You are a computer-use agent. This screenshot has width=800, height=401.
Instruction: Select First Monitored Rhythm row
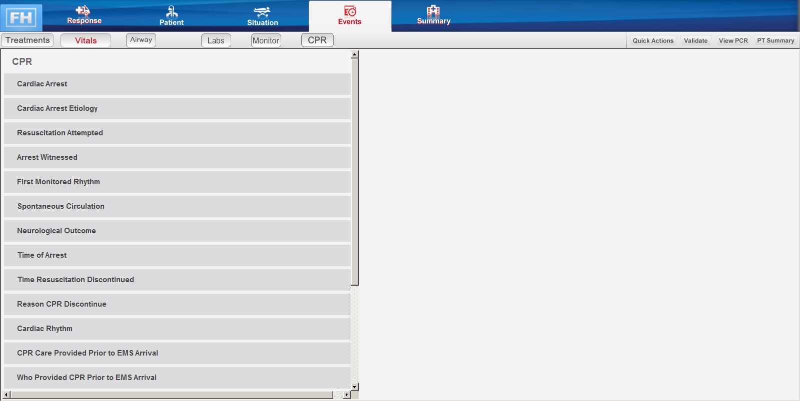point(177,182)
